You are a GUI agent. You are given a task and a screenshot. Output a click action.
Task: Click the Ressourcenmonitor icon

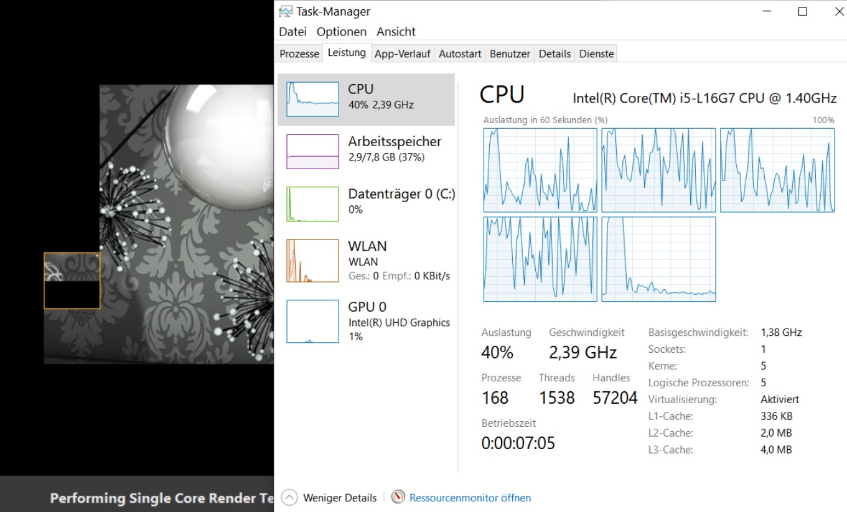[397, 498]
